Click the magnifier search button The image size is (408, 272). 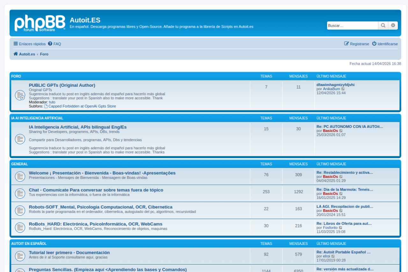(383, 26)
